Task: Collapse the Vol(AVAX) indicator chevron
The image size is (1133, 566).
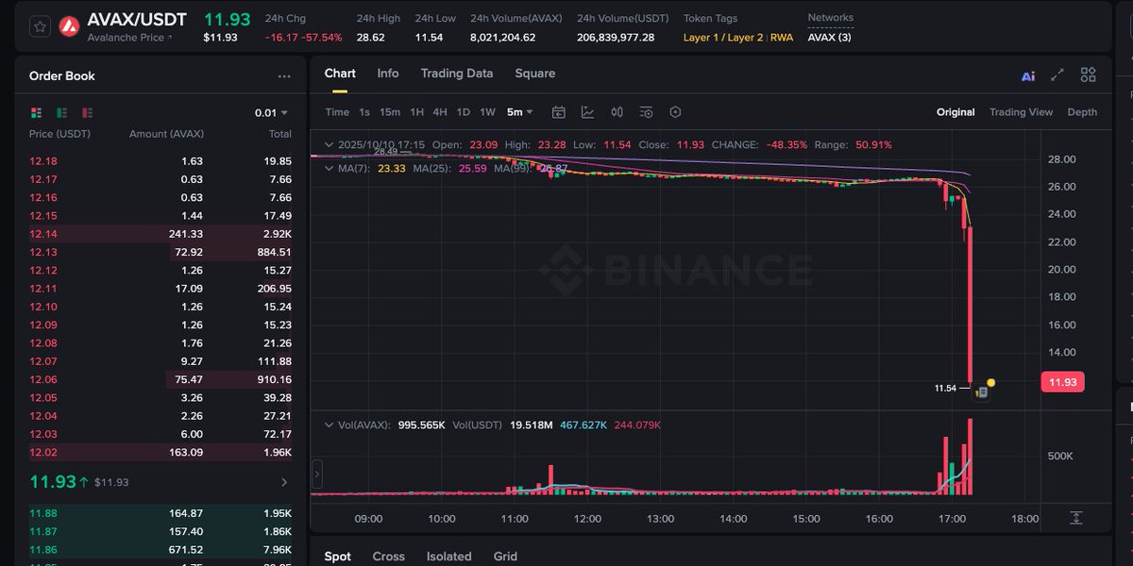Action: coord(329,425)
